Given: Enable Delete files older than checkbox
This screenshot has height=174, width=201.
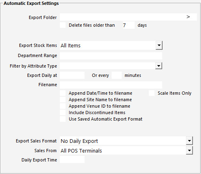Looking at the screenshot, I should click(63, 25).
